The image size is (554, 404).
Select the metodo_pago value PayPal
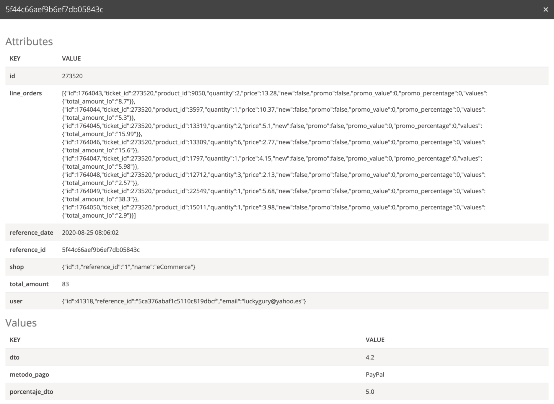point(375,374)
